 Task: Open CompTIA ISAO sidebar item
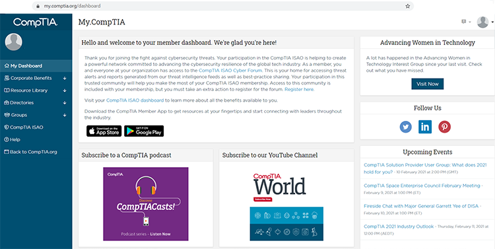pyautogui.click(x=36, y=127)
